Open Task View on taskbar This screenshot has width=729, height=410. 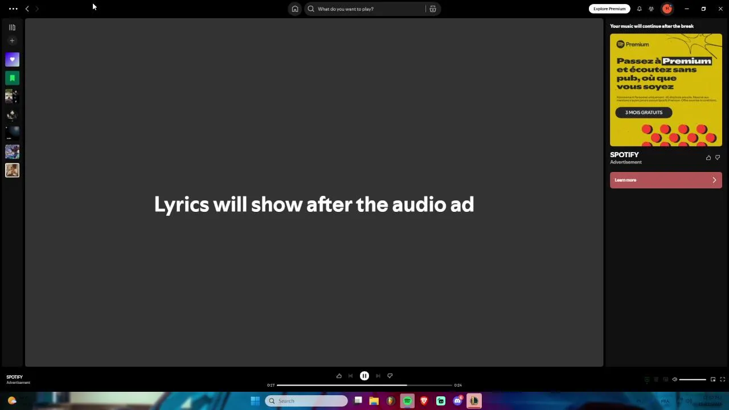tap(358, 401)
